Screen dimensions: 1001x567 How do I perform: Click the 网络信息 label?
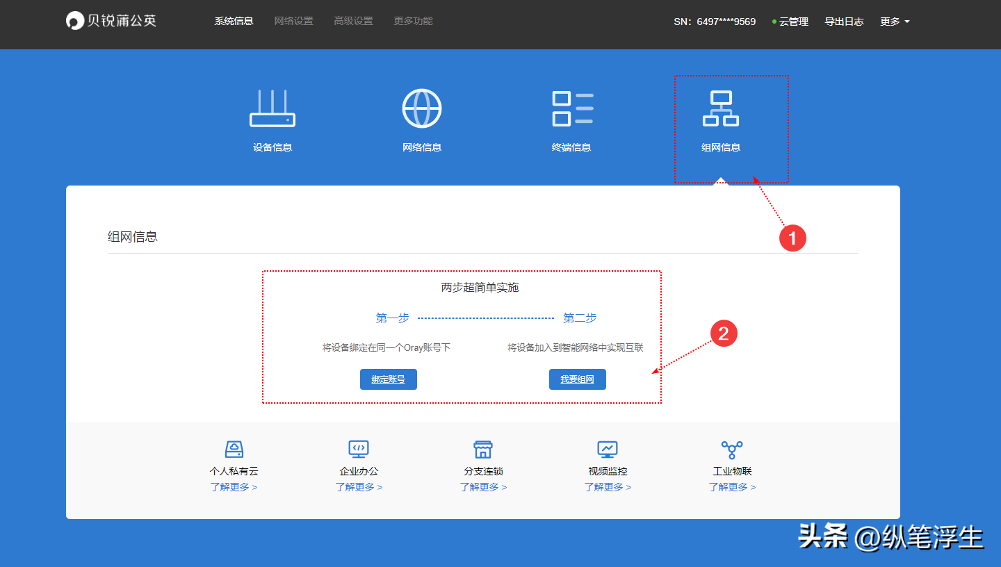coord(422,147)
